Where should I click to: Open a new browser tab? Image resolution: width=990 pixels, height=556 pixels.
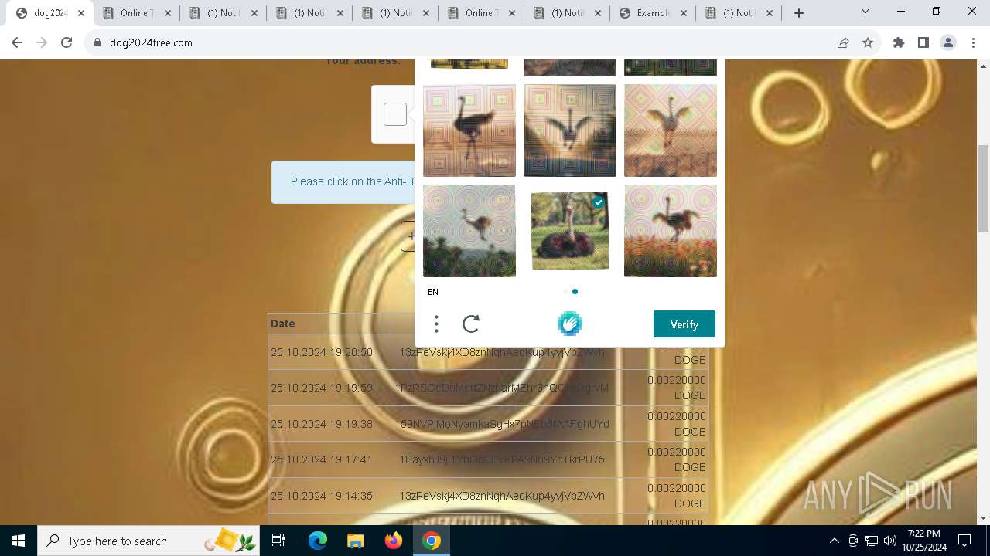click(x=799, y=13)
